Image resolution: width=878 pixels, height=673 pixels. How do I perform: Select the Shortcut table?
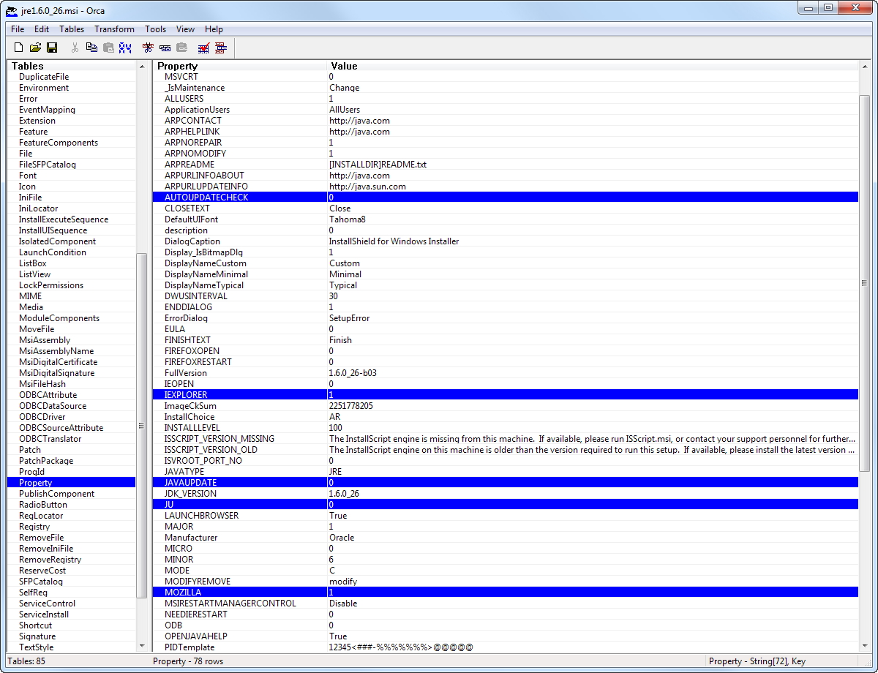[x=35, y=625]
